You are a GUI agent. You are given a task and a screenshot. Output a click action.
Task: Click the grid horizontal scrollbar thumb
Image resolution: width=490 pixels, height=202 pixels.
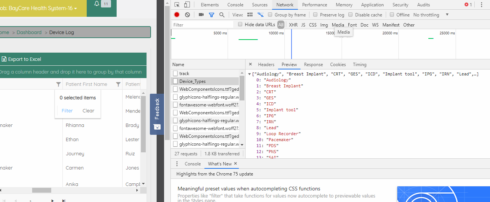tap(41, 190)
